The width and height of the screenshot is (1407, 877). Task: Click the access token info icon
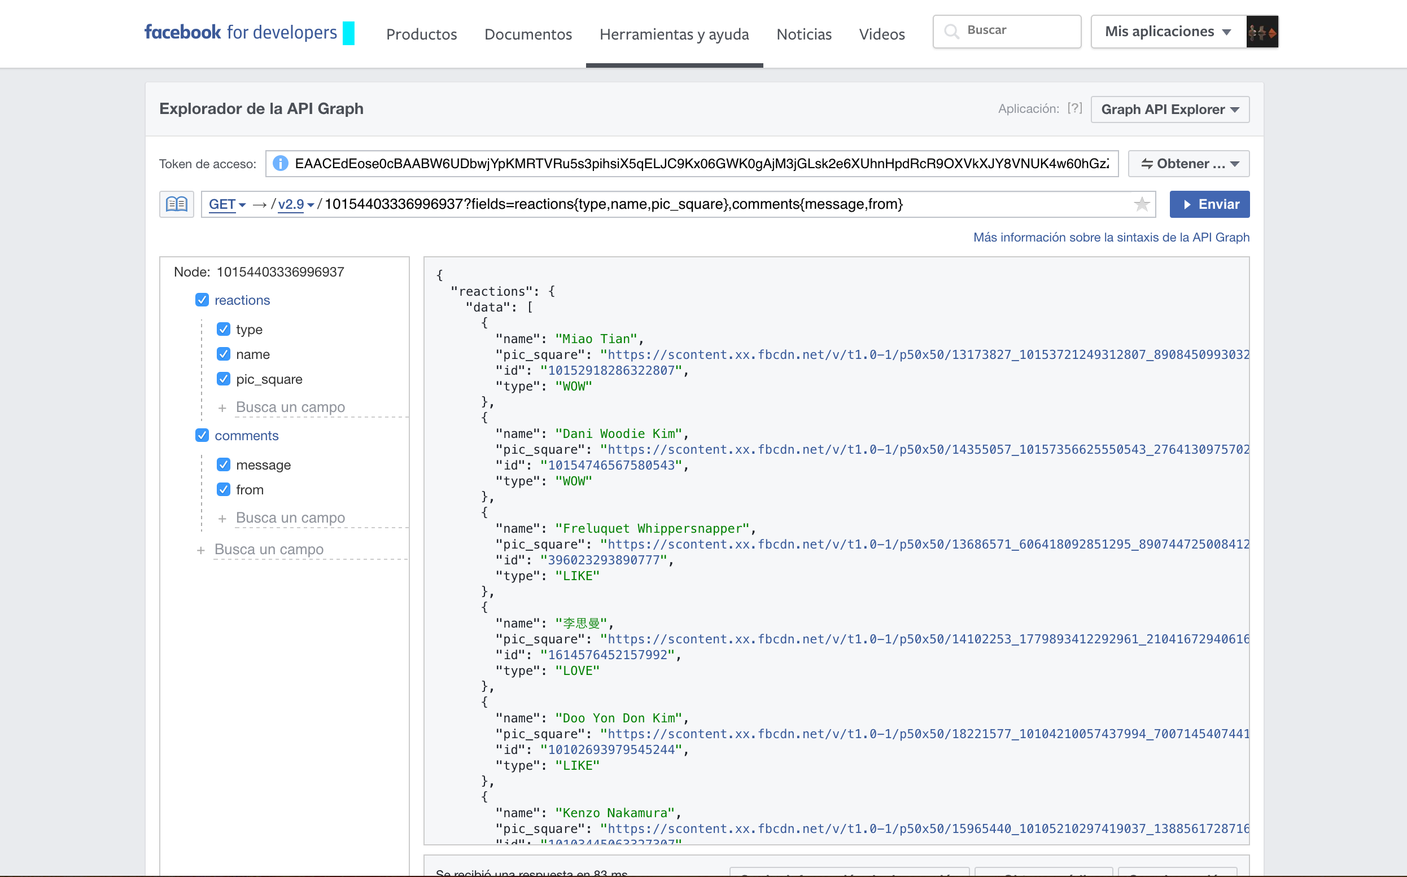pyautogui.click(x=281, y=164)
